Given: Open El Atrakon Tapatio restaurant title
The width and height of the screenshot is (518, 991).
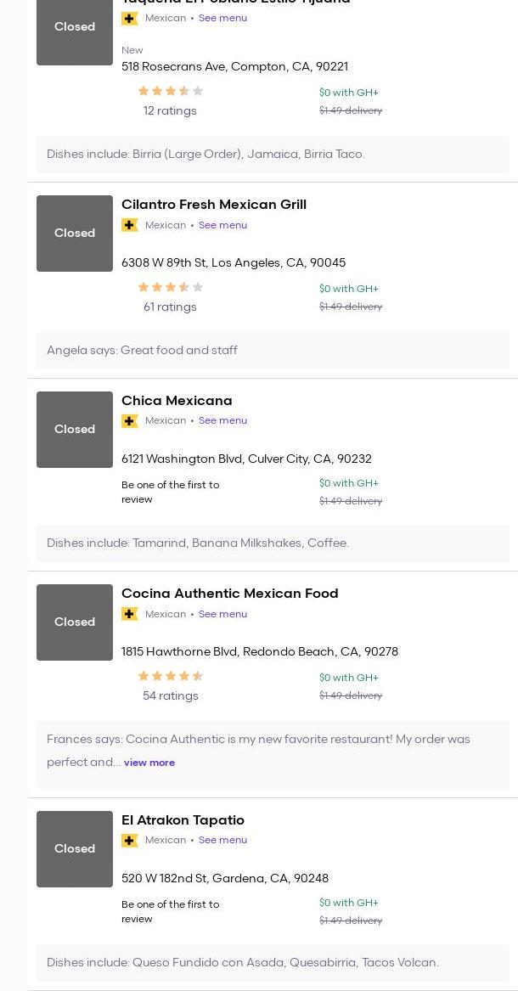Looking at the screenshot, I should click(183, 820).
